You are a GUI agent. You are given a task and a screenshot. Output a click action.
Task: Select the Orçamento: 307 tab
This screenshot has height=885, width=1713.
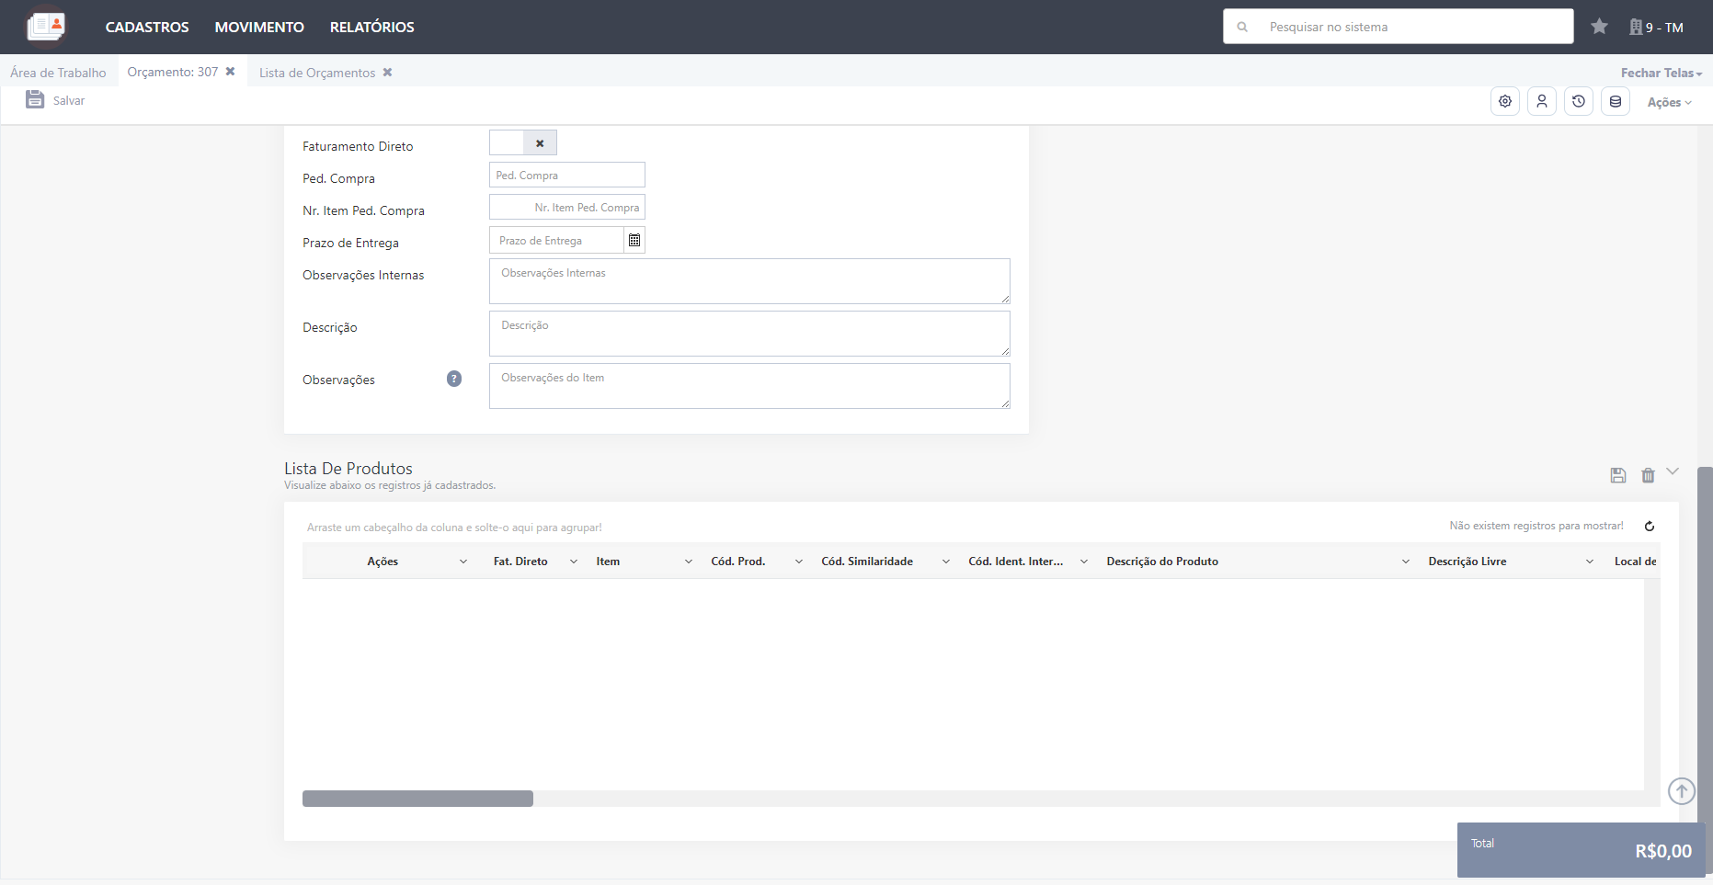point(173,72)
